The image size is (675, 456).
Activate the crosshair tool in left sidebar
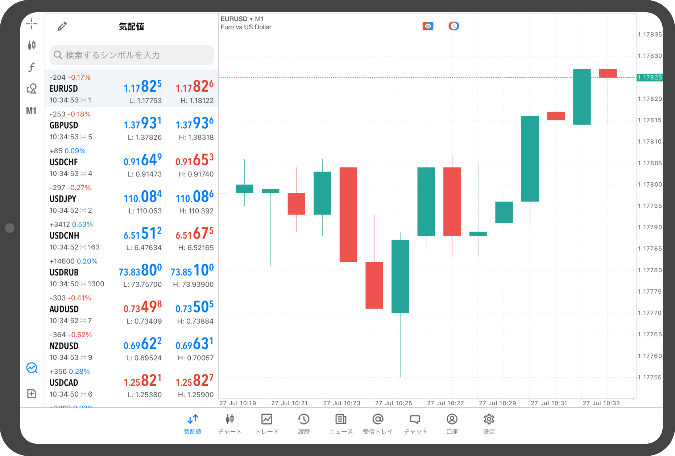tap(32, 24)
